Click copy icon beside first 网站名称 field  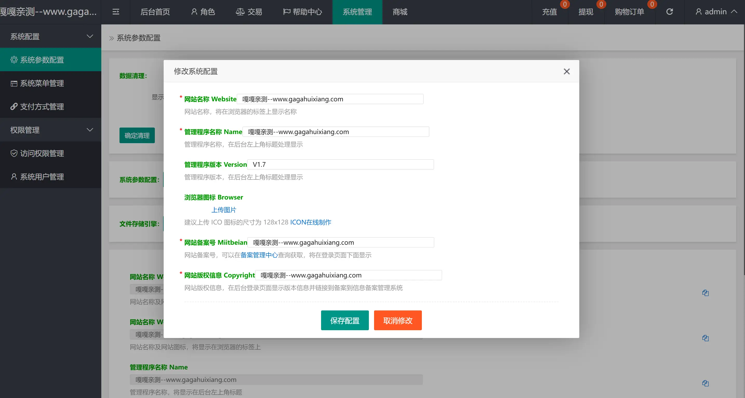(x=705, y=293)
